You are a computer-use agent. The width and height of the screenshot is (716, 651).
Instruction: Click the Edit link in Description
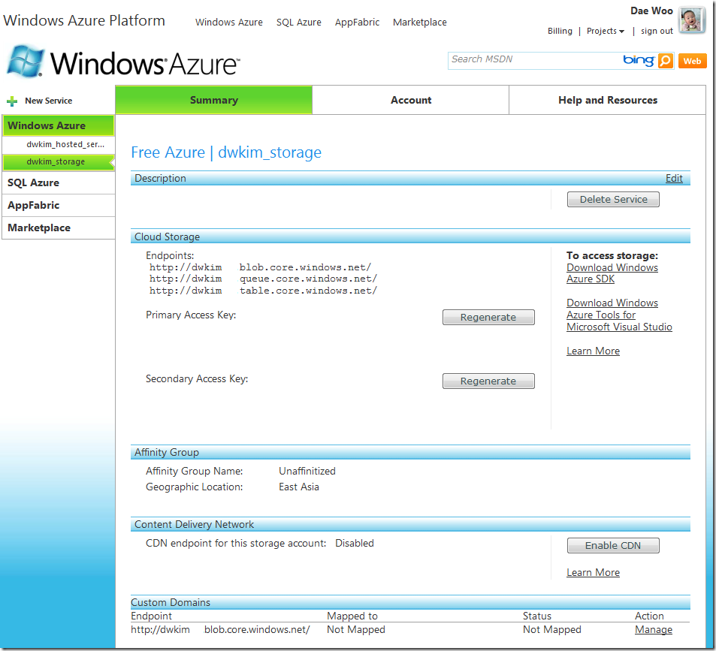click(674, 179)
